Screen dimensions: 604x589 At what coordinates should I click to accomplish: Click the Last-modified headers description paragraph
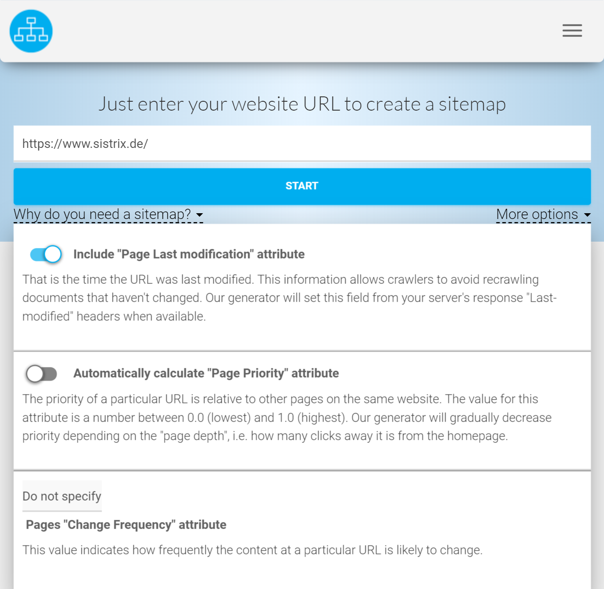click(289, 298)
